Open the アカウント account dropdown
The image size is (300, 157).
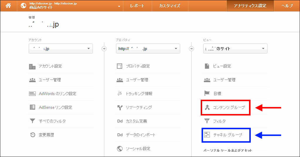(61, 49)
